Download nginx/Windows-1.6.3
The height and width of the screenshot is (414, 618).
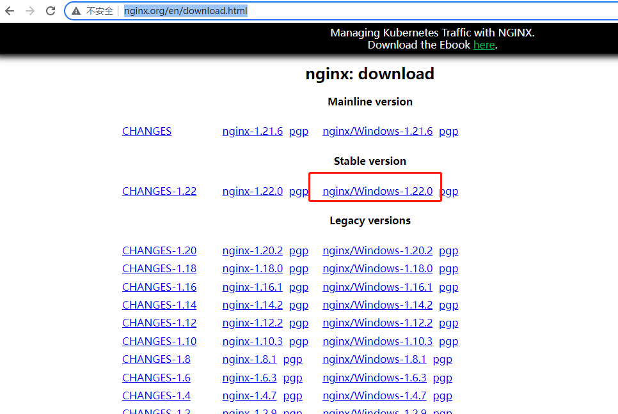click(374, 378)
